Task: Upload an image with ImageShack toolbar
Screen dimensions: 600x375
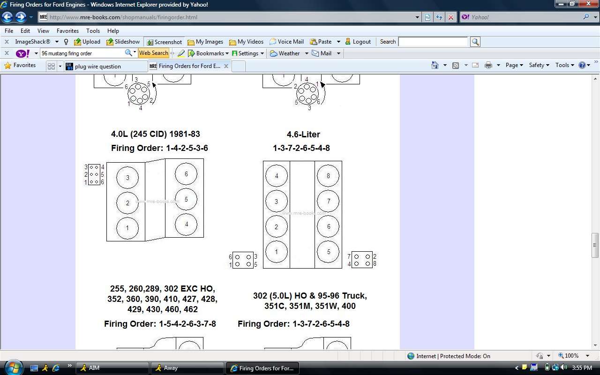Action: pyautogui.click(x=87, y=42)
